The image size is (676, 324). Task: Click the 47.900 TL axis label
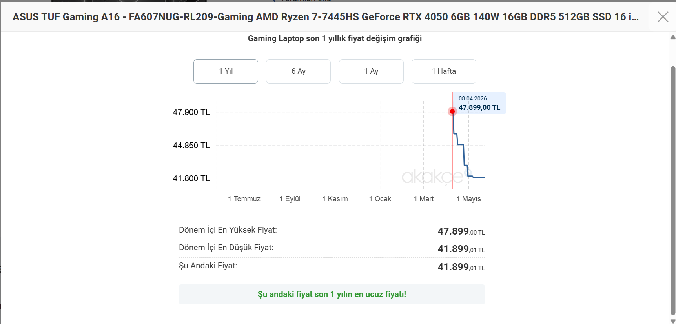[191, 112]
